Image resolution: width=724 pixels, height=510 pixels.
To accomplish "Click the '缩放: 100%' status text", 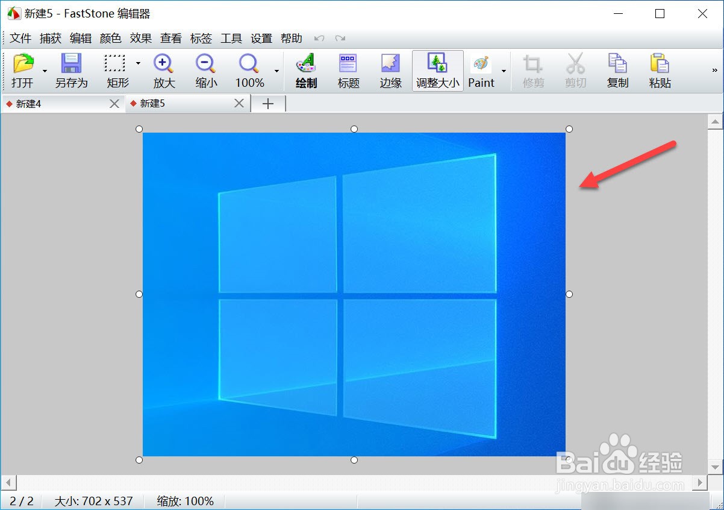I will (x=186, y=501).
